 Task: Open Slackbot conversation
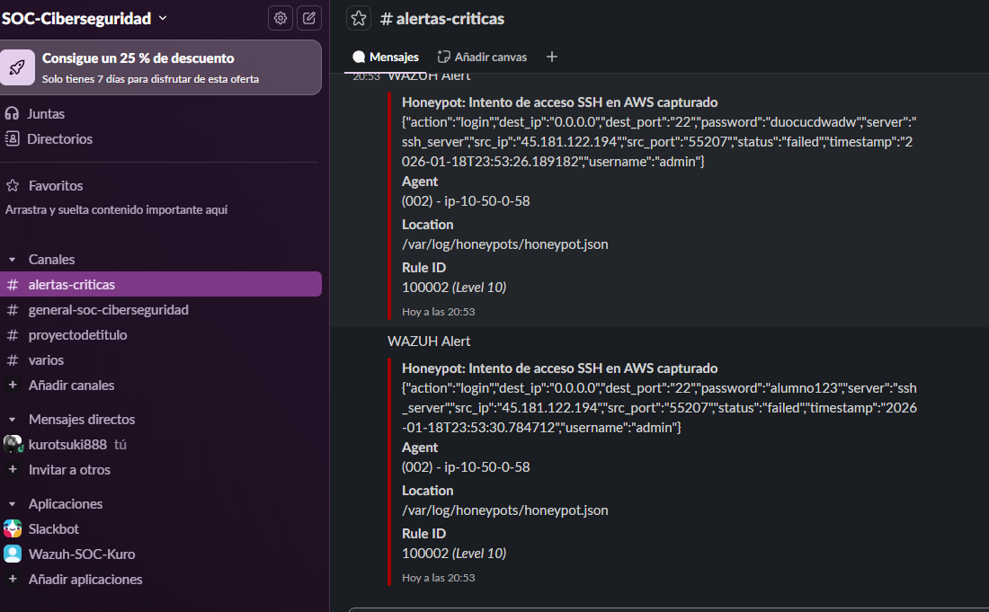tap(161, 528)
